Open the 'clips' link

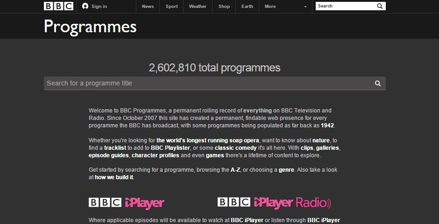pos(307,147)
